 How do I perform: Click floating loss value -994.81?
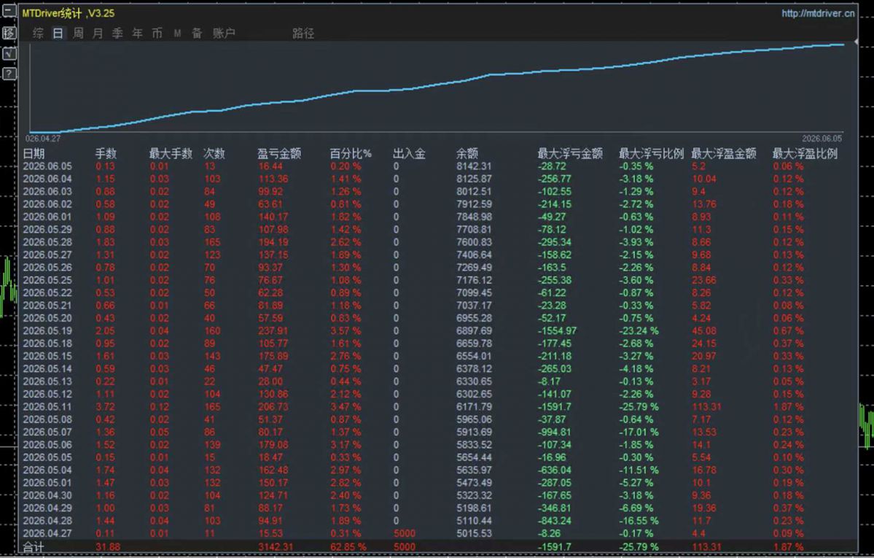[x=555, y=432]
